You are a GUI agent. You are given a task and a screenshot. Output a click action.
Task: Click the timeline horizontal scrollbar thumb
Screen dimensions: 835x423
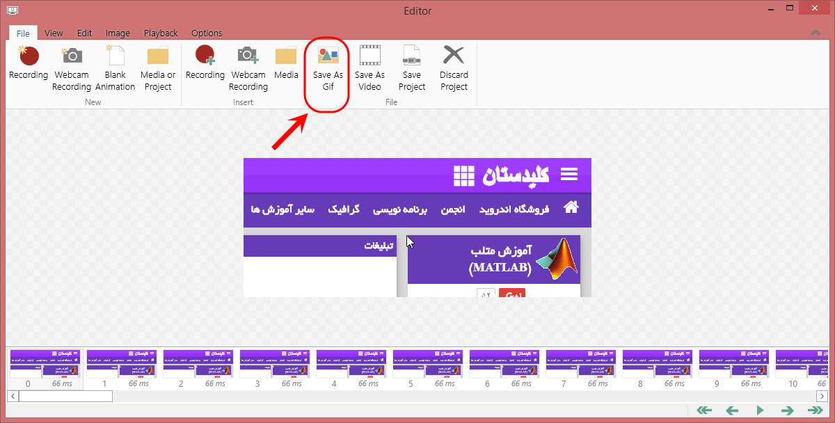65,396
